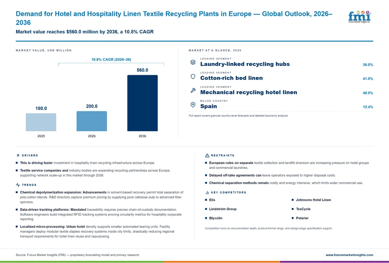Image resolution: width=389 pixels, height=263 pixels.
Task: Click the Drivers section heading
Action: click(30, 155)
